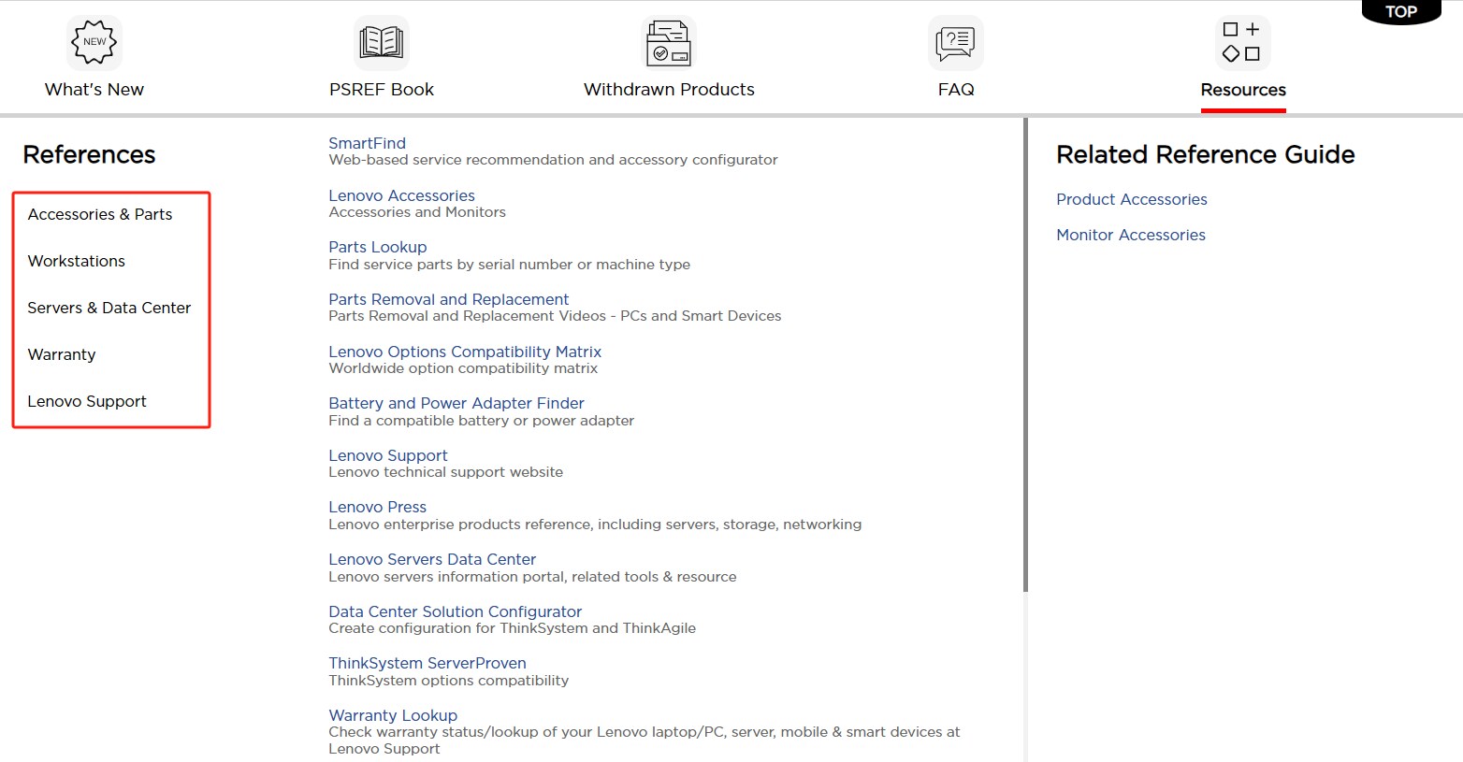This screenshot has height=762, width=1463.
Task: Choose Servers & Data Center category
Action: click(x=109, y=308)
